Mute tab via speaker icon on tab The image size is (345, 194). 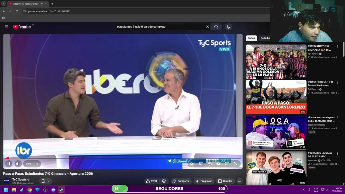42,4
